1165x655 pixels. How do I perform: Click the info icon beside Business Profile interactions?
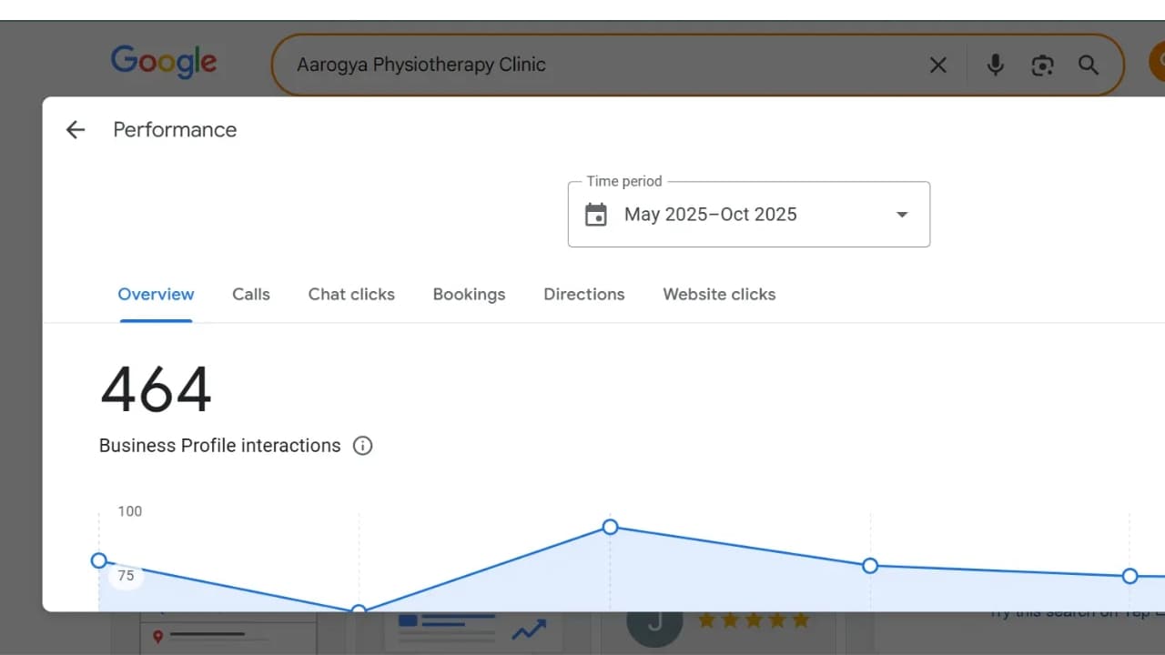362,446
